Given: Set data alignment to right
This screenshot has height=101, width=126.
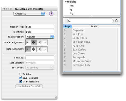Looking at the screenshot, I should (x=39, y=49).
